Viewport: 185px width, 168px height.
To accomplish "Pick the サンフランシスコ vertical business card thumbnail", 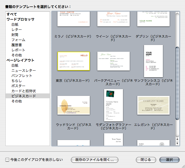I will tap(153, 61).
